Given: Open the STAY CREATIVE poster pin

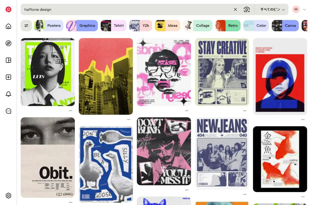Looking at the screenshot, I should click(x=222, y=72).
